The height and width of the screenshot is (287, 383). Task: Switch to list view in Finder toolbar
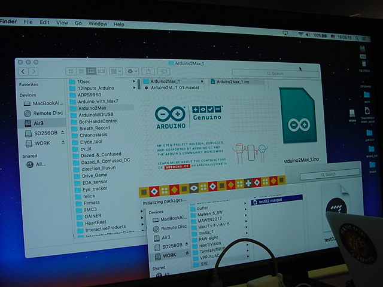click(81, 71)
